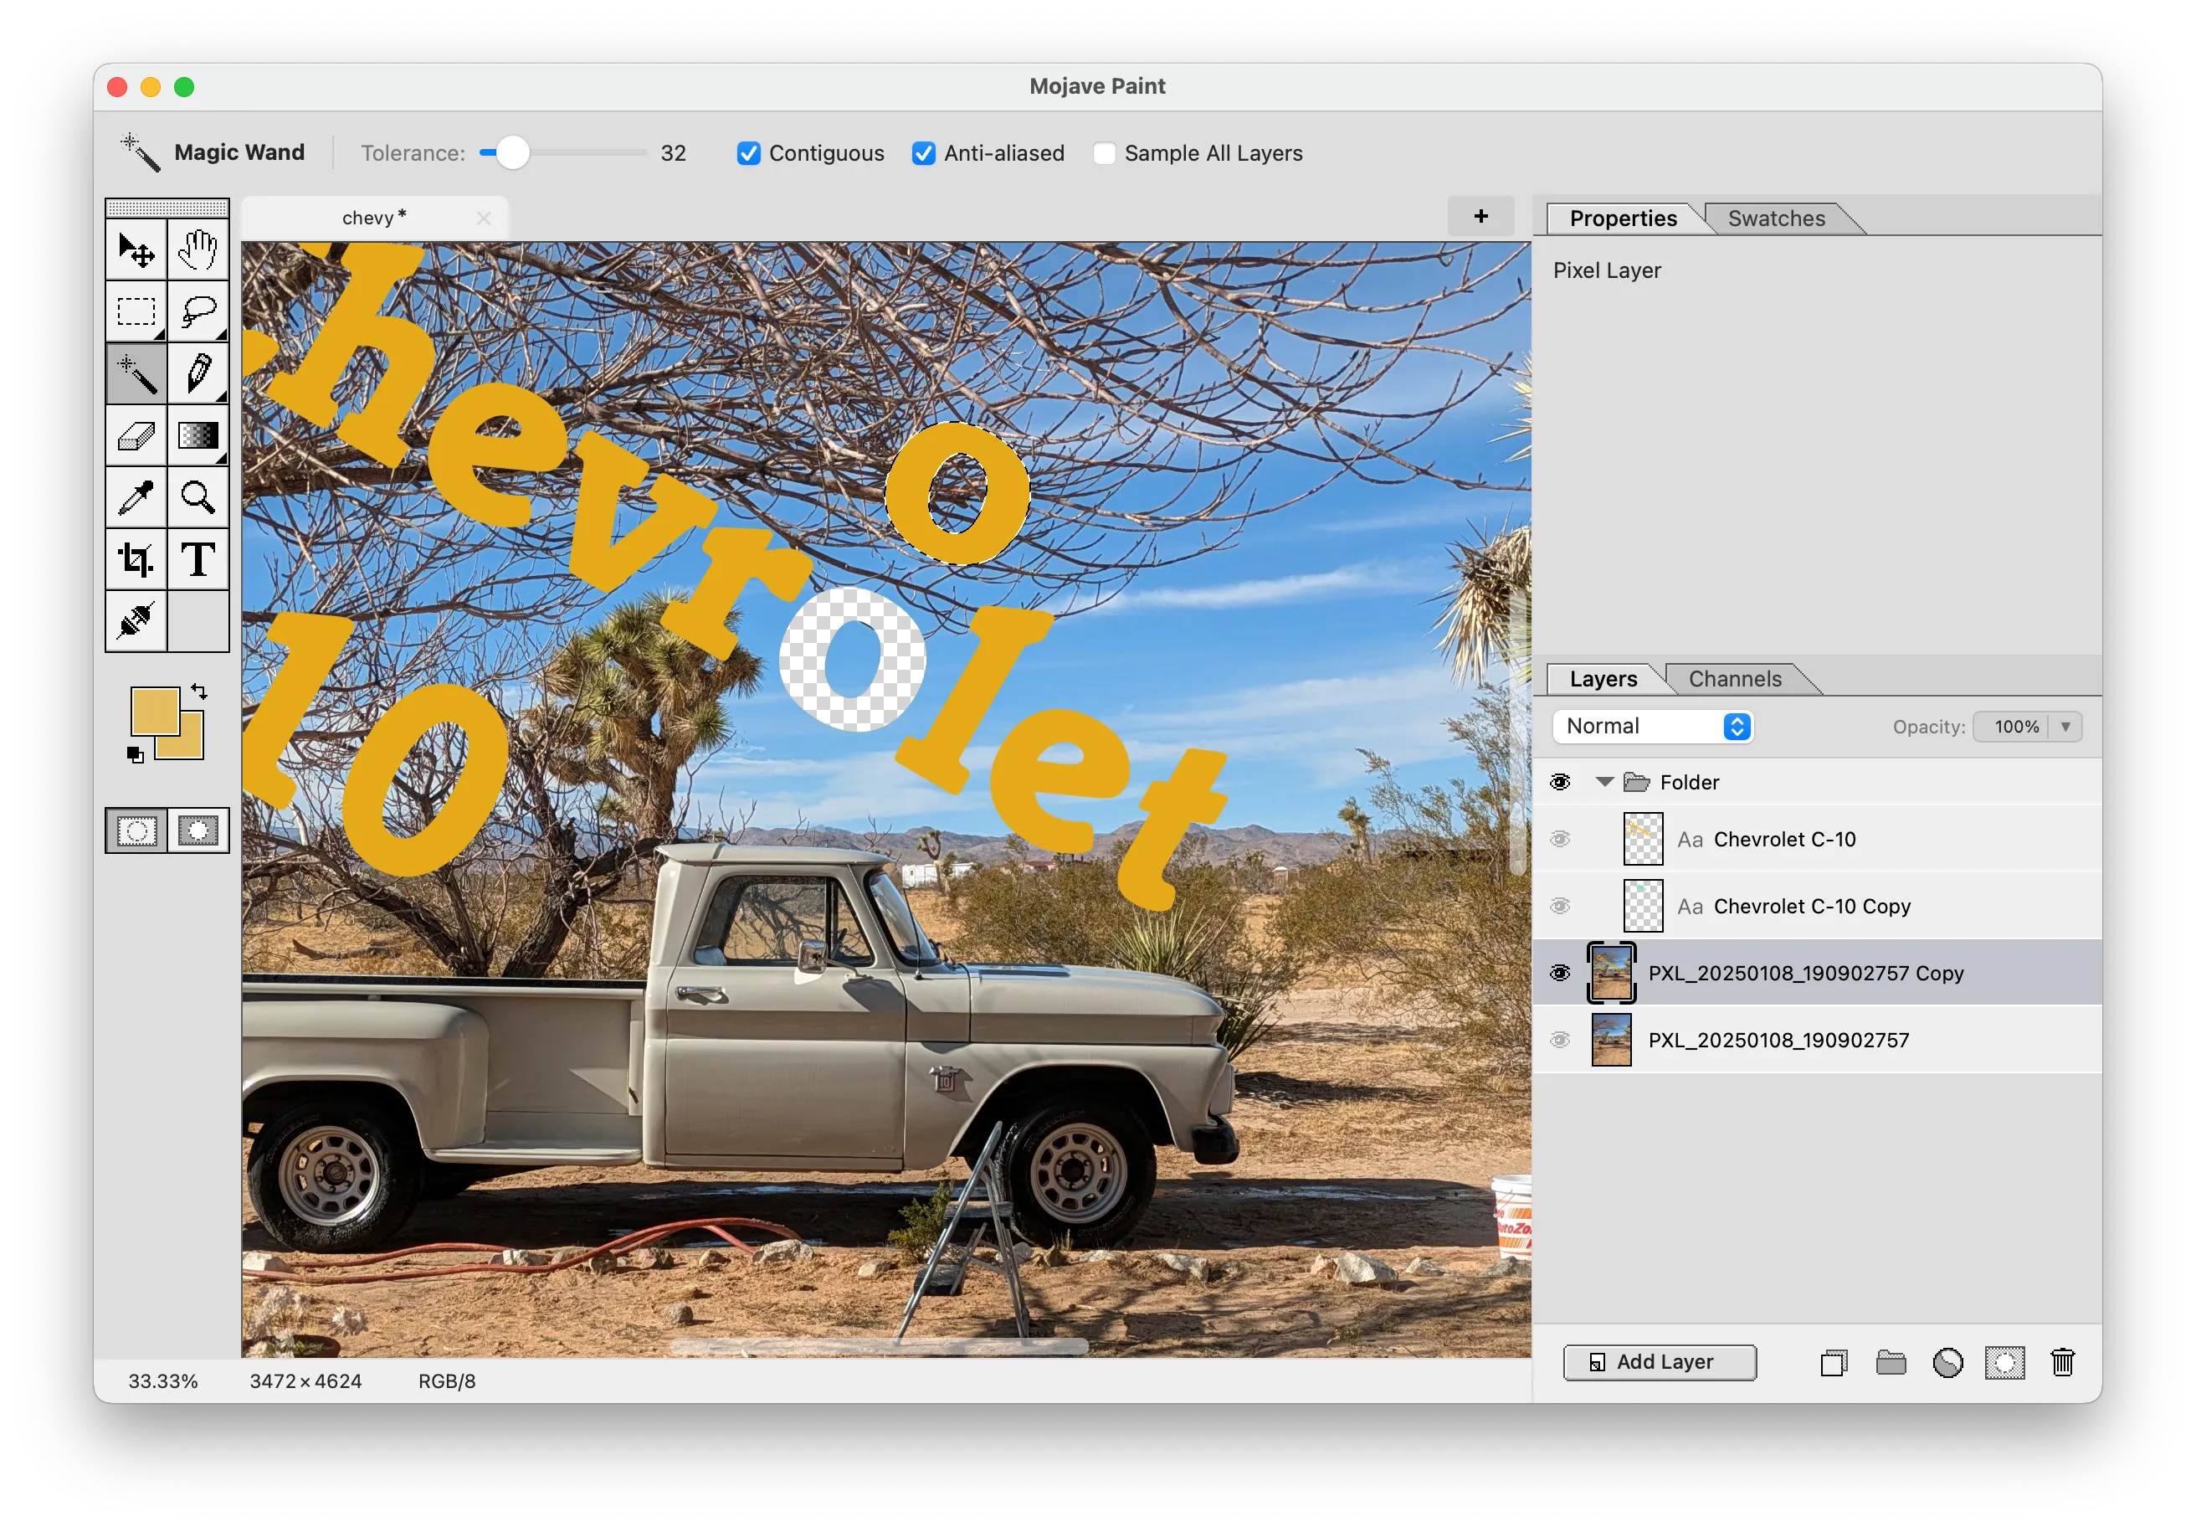Click the 33.33% zoom level in status bar
This screenshot has width=2196, height=1527.
[x=162, y=1381]
